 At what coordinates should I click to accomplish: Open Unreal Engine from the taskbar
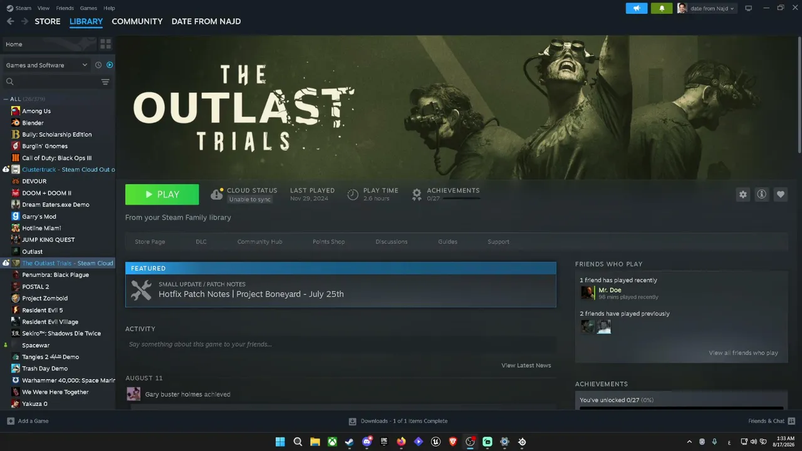pyautogui.click(x=436, y=442)
